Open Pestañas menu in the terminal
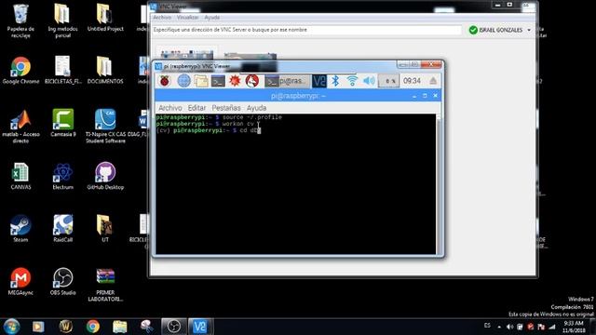The image size is (596, 335). point(226,108)
